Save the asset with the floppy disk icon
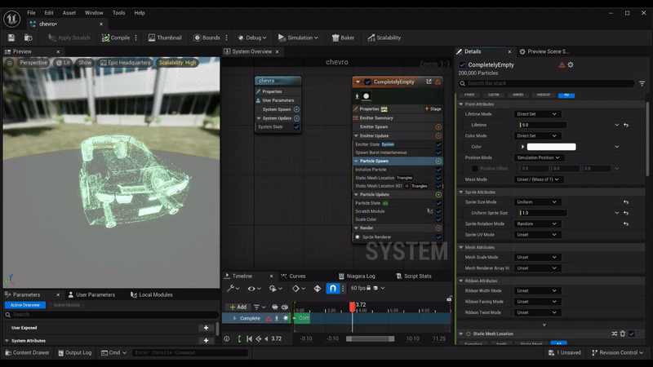 pyautogui.click(x=11, y=38)
